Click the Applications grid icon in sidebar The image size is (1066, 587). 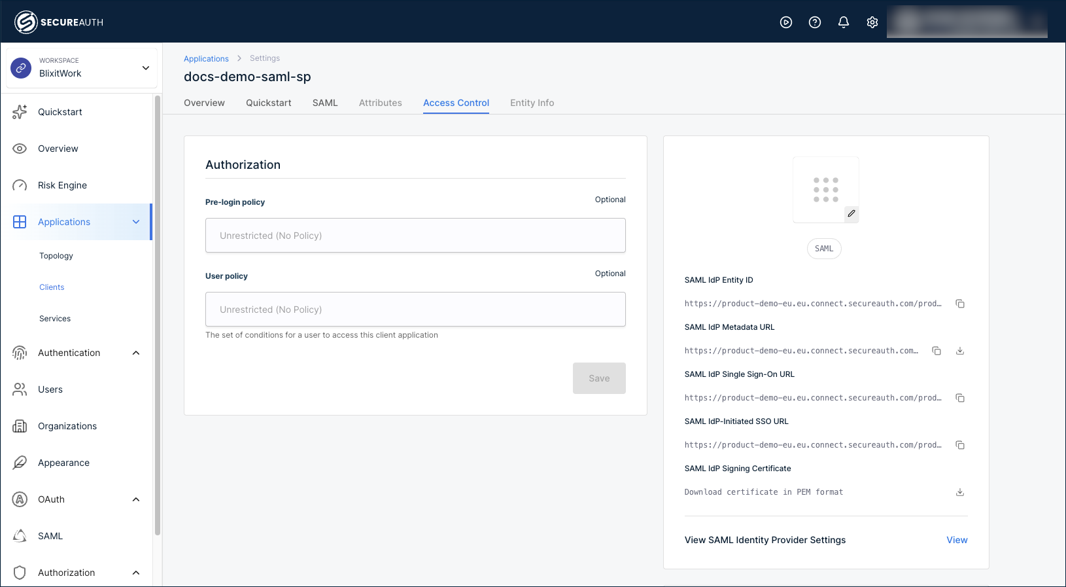(x=20, y=222)
